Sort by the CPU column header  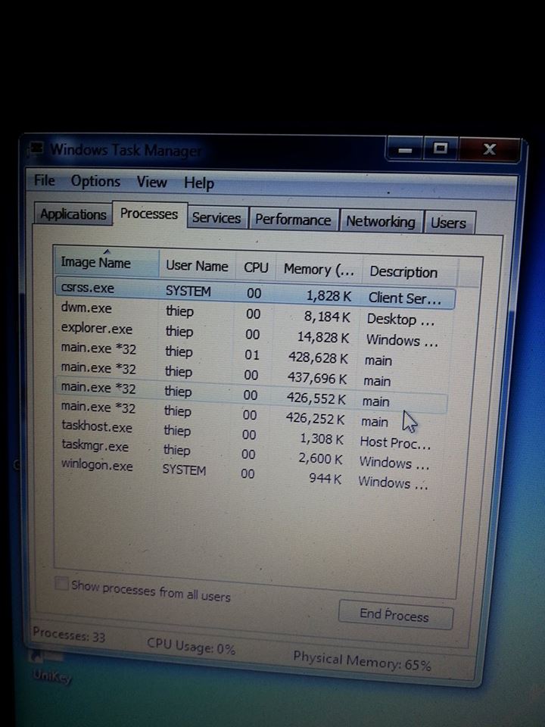click(x=256, y=267)
